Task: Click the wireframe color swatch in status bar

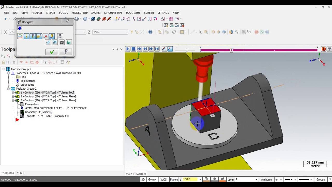Action: [x=206, y=179]
